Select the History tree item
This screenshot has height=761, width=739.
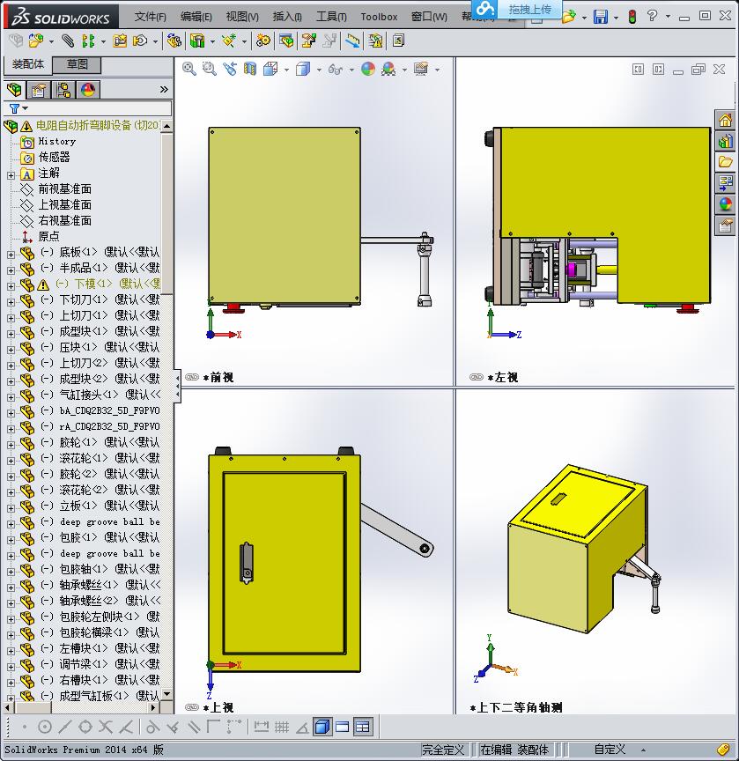56,141
